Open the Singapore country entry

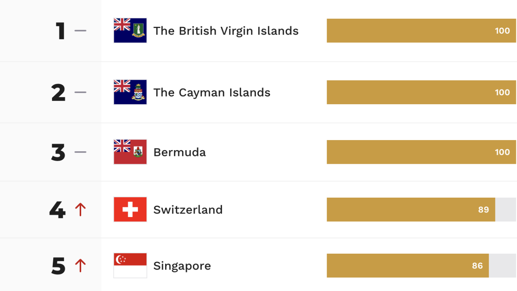[x=182, y=266]
